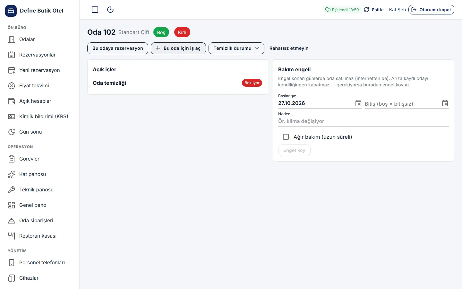Click the Yeni rezervasyon calendar-plus icon
Screen dimensions: 462x289
tap(12, 70)
